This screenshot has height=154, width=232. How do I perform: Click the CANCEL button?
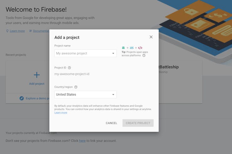click(x=111, y=123)
